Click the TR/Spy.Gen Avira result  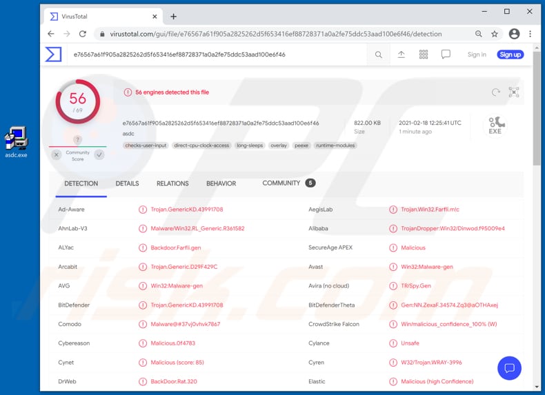pos(416,286)
